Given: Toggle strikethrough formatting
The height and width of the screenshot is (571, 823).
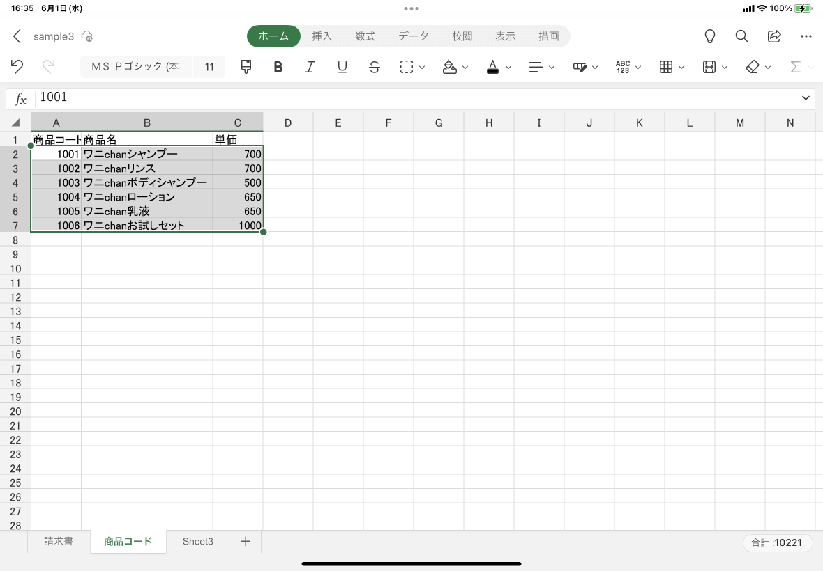Looking at the screenshot, I should click(x=375, y=67).
